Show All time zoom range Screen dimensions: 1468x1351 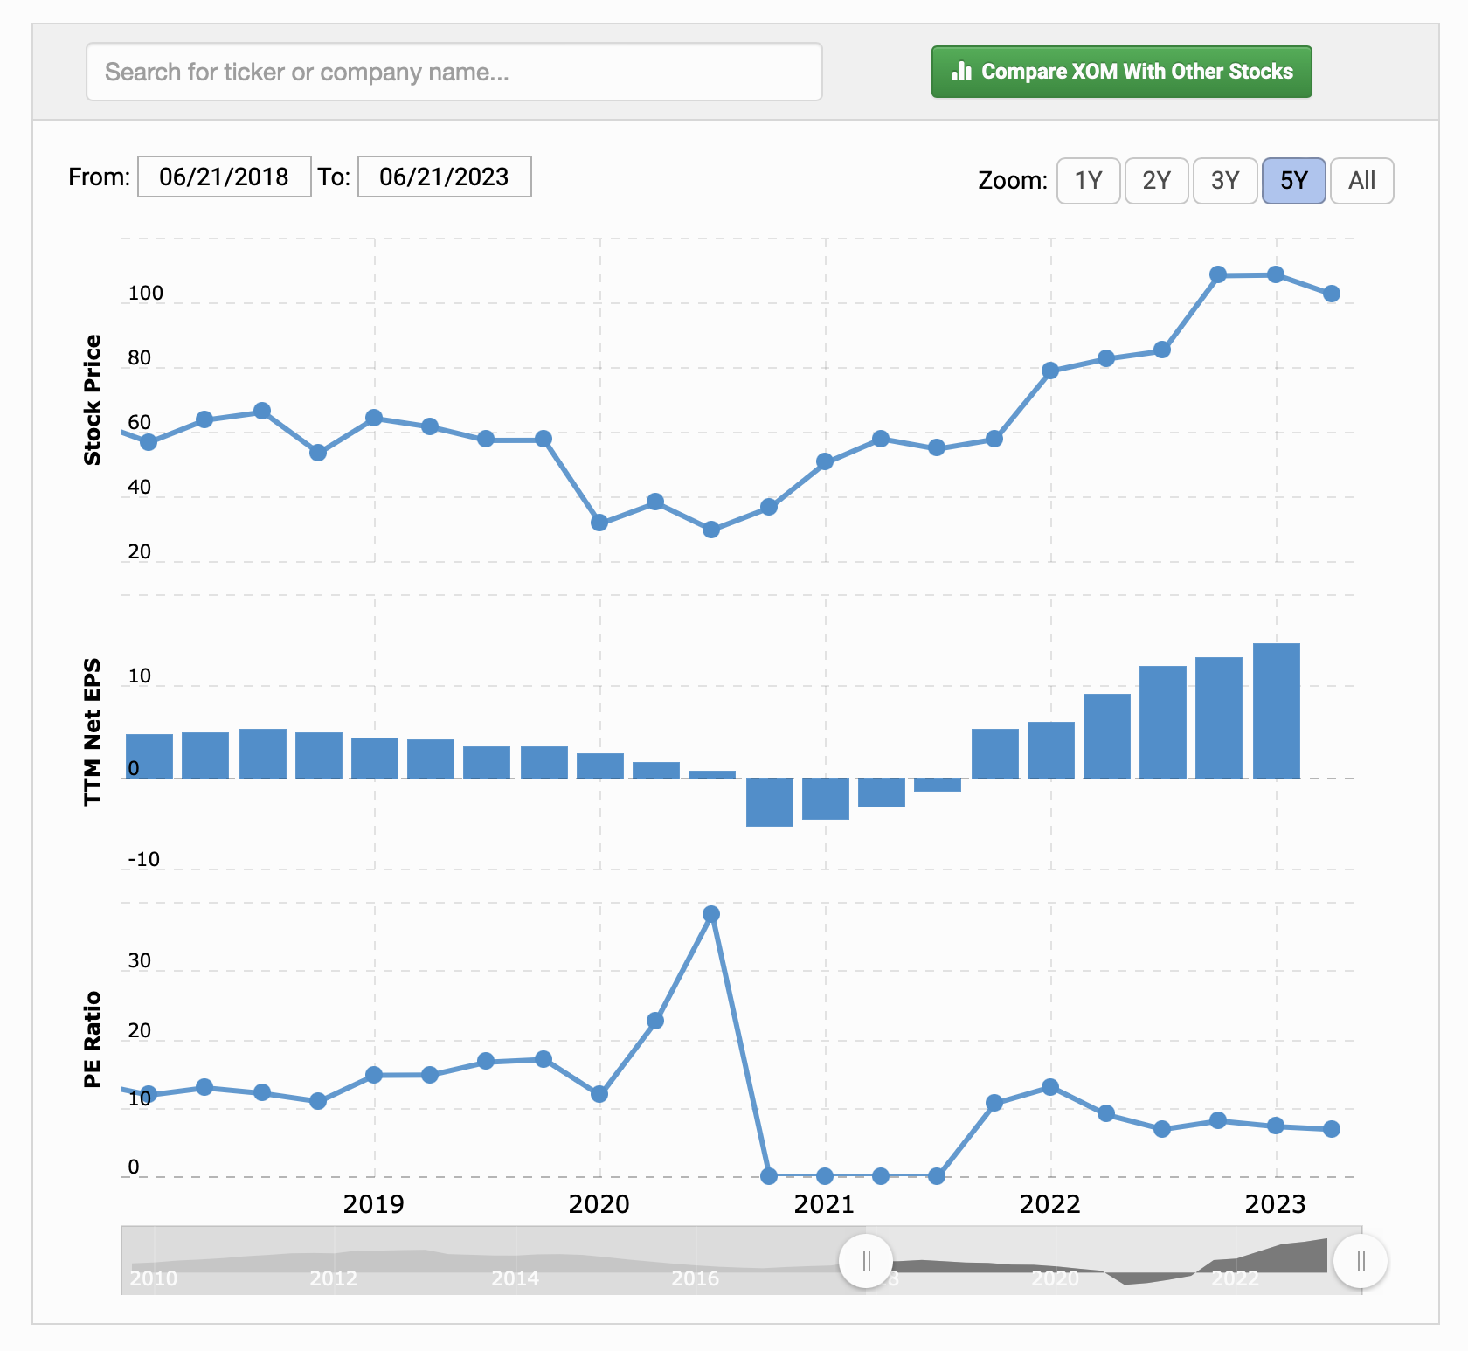pos(1361,181)
